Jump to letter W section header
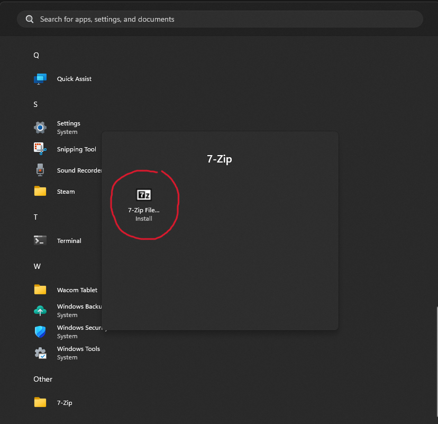The height and width of the screenshot is (424, 438). (37, 266)
